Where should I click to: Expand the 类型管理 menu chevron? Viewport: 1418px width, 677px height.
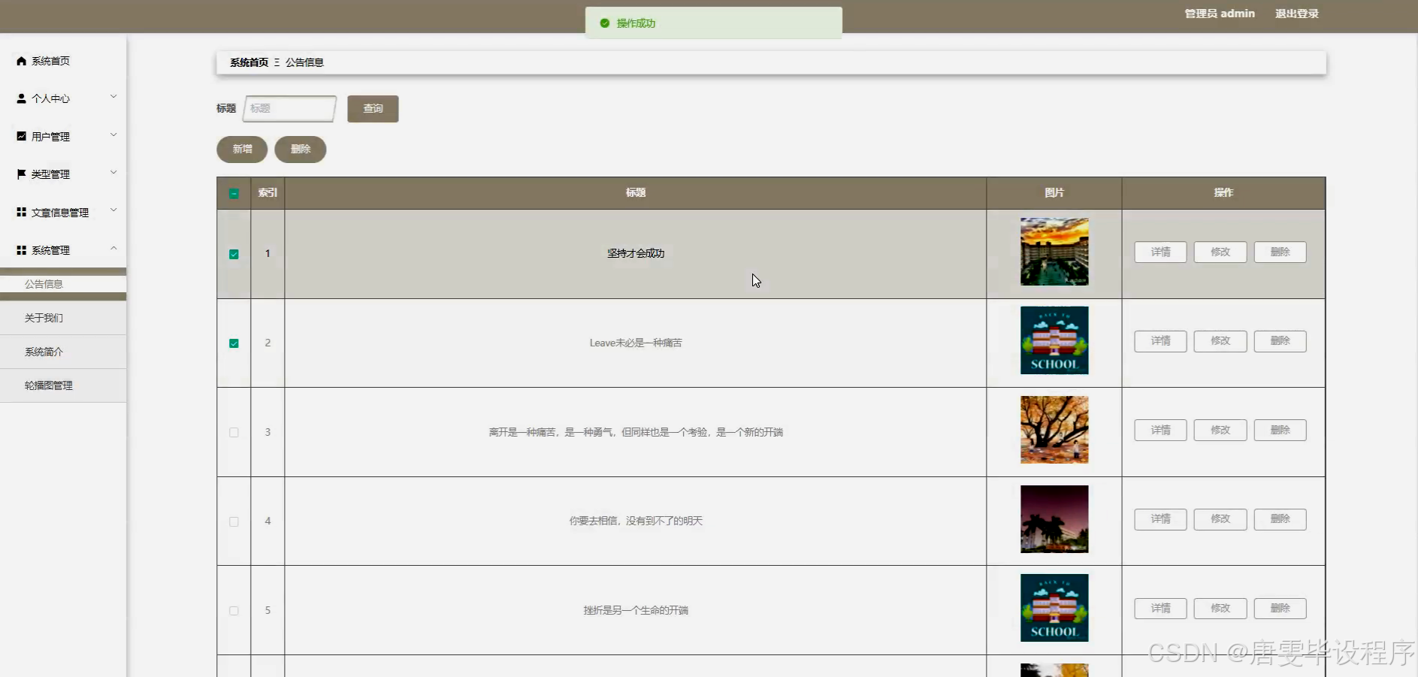tap(113, 173)
